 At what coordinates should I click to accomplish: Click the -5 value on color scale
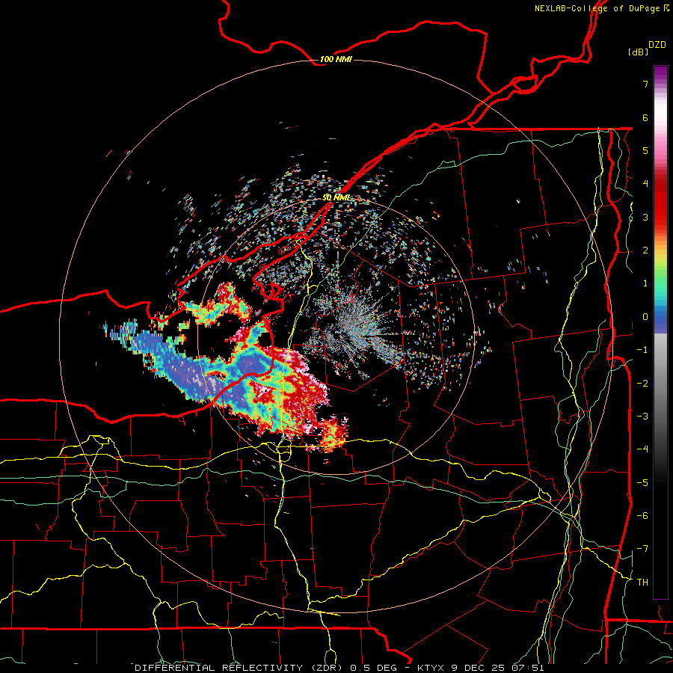642,483
